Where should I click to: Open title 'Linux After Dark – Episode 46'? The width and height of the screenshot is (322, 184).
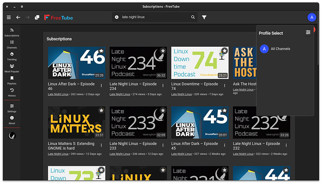click(x=71, y=86)
